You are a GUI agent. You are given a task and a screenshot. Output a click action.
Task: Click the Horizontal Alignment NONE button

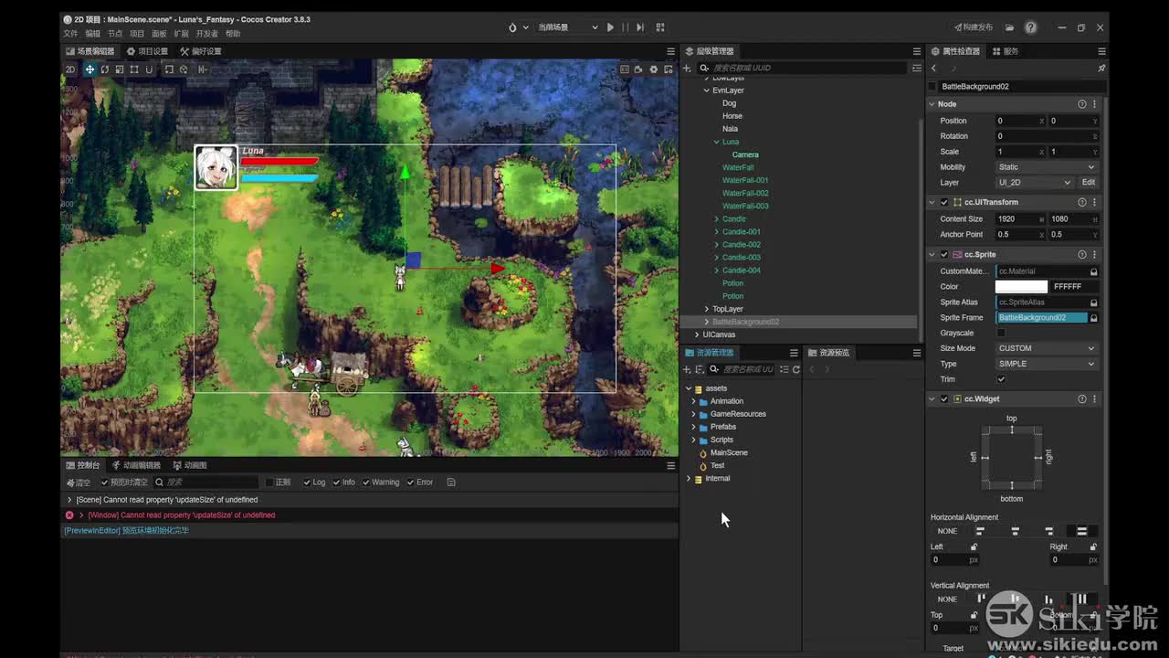(948, 531)
